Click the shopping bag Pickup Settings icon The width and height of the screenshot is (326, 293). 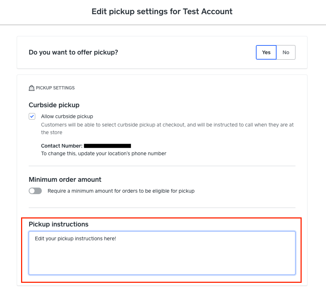[31, 88]
